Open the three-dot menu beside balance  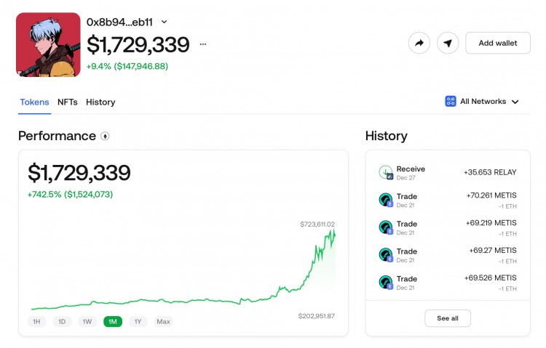click(x=203, y=44)
